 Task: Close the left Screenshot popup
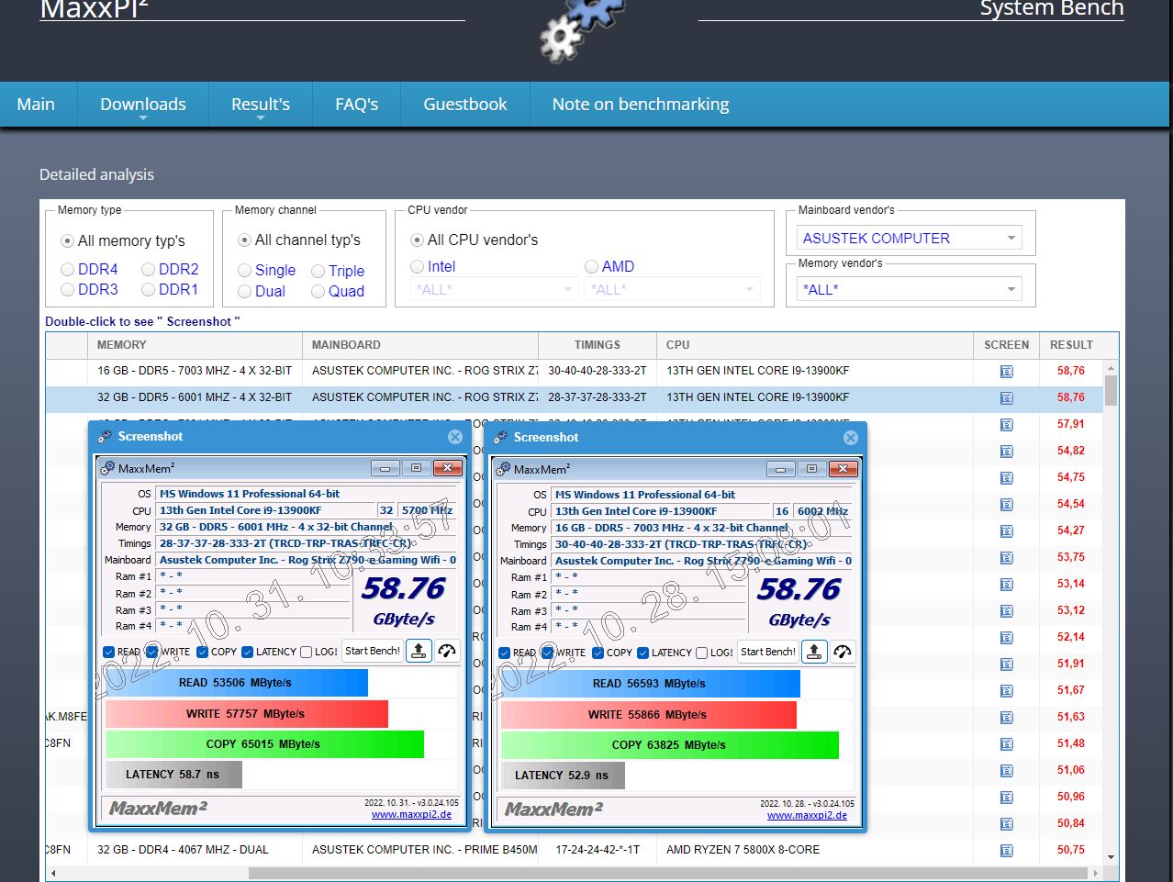click(x=455, y=437)
